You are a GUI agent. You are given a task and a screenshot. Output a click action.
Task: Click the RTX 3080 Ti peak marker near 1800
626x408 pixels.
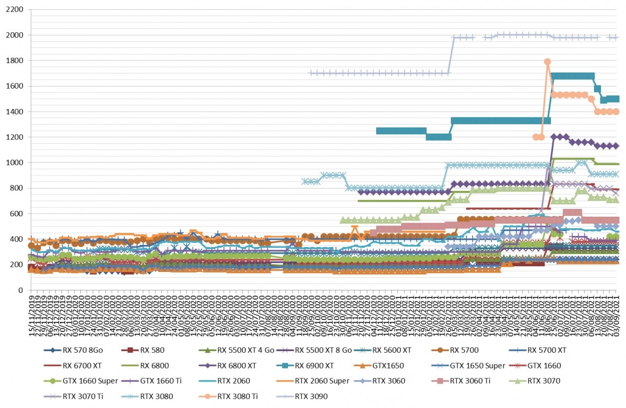[547, 61]
